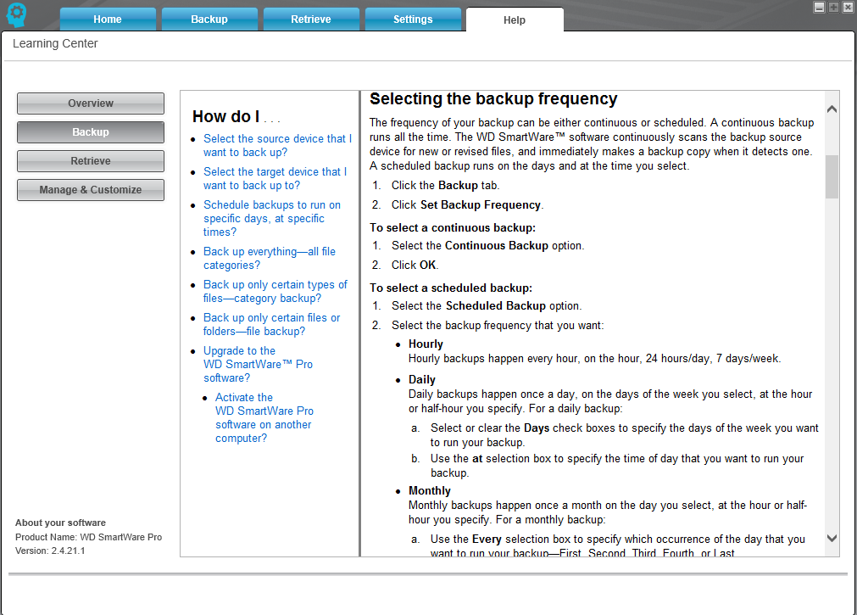Viewport: 857px width, 615px height.
Task: Click the 'Click Set Backup Frequency.' step
Action: 467,204
